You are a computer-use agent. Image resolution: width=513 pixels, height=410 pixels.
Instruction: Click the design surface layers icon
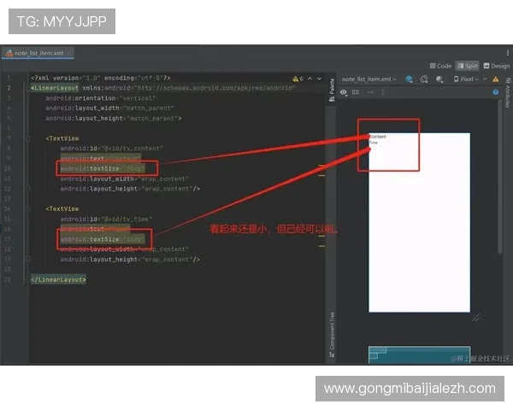click(409, 79)
